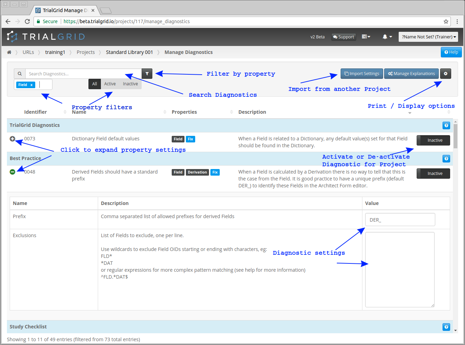The height and width of the screenshot is (345, 465).
Task: Open help for Best Practice group
Action: (446, 159)
